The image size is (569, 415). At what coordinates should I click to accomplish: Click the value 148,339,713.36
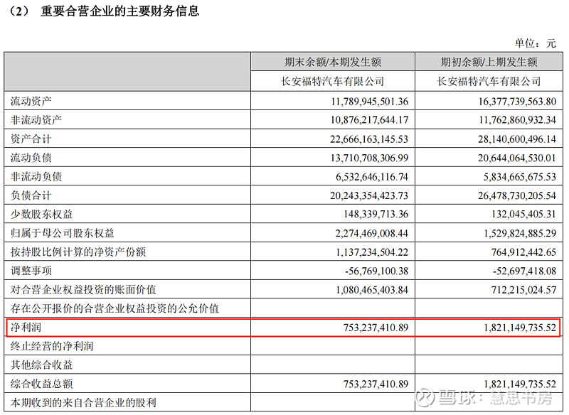point(376,214)
